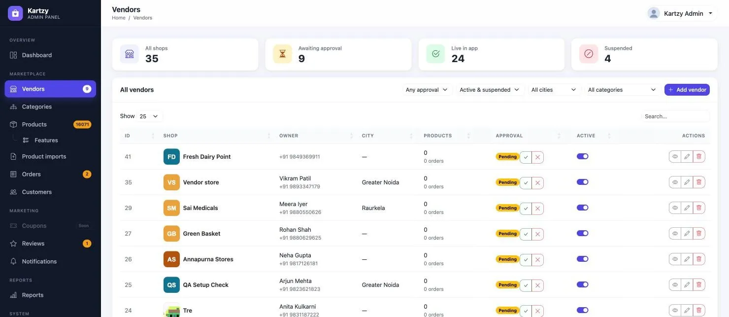Open the Any approval filter dropdown
Viewport: 729px width, 317px height.
[x=427, y=90]
